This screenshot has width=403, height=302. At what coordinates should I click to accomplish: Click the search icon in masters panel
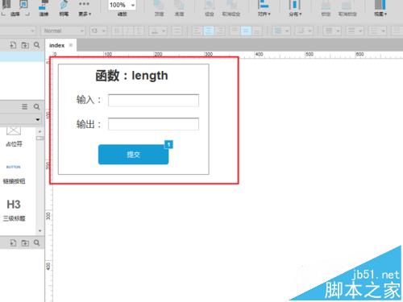point(37,243)
